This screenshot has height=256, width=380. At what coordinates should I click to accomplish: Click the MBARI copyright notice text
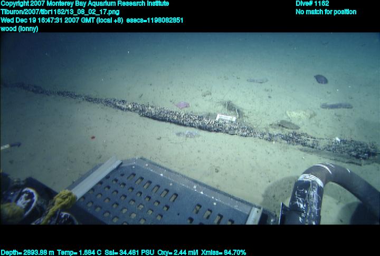[x=84, y=4]
